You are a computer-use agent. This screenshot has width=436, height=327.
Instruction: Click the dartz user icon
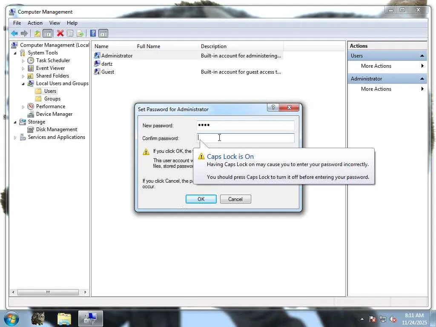coord(97,64)
